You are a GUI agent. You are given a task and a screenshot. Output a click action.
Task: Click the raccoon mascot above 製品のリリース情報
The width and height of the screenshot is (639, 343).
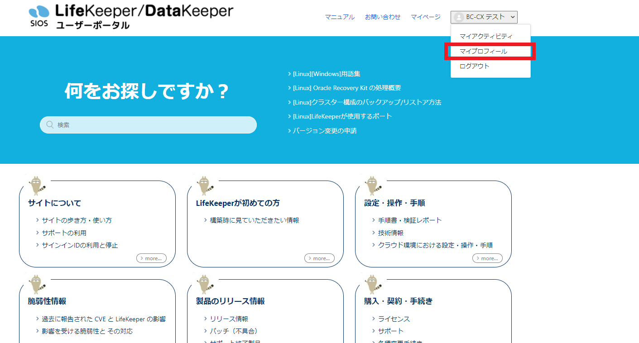tap(205, 284)
